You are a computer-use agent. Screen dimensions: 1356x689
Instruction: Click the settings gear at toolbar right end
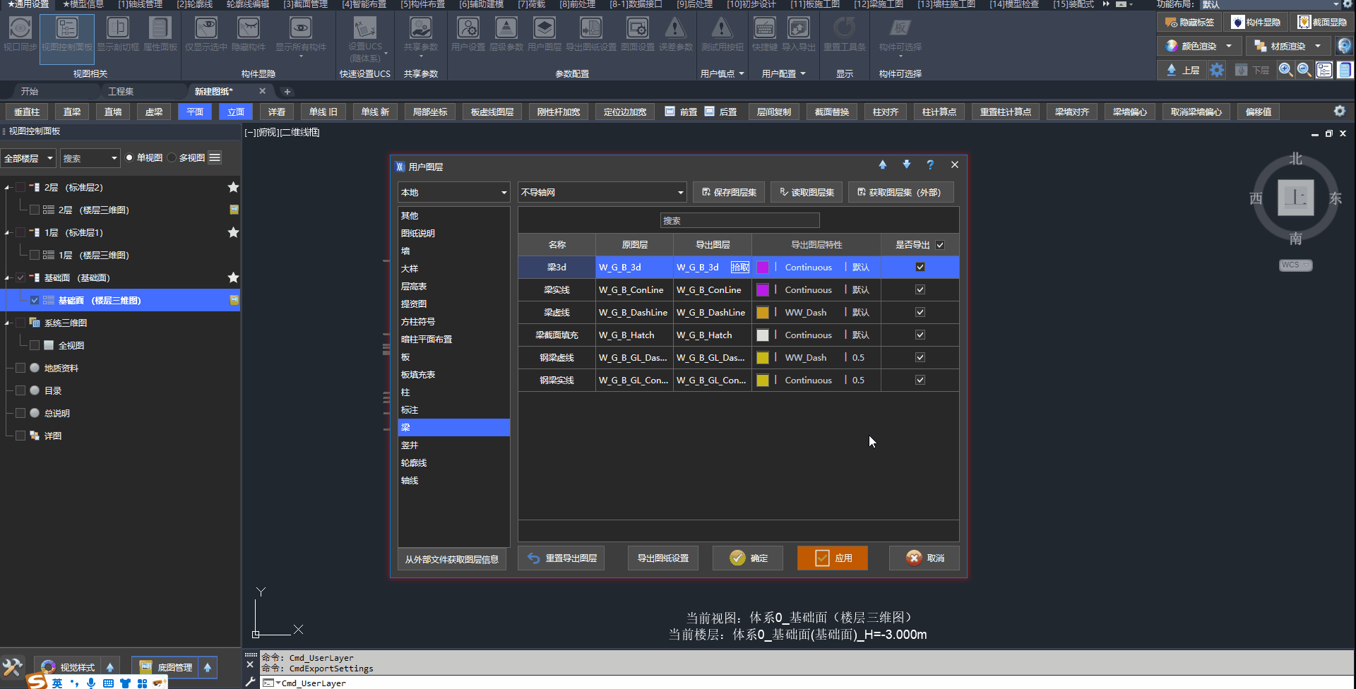click(x=1339, y=112)
